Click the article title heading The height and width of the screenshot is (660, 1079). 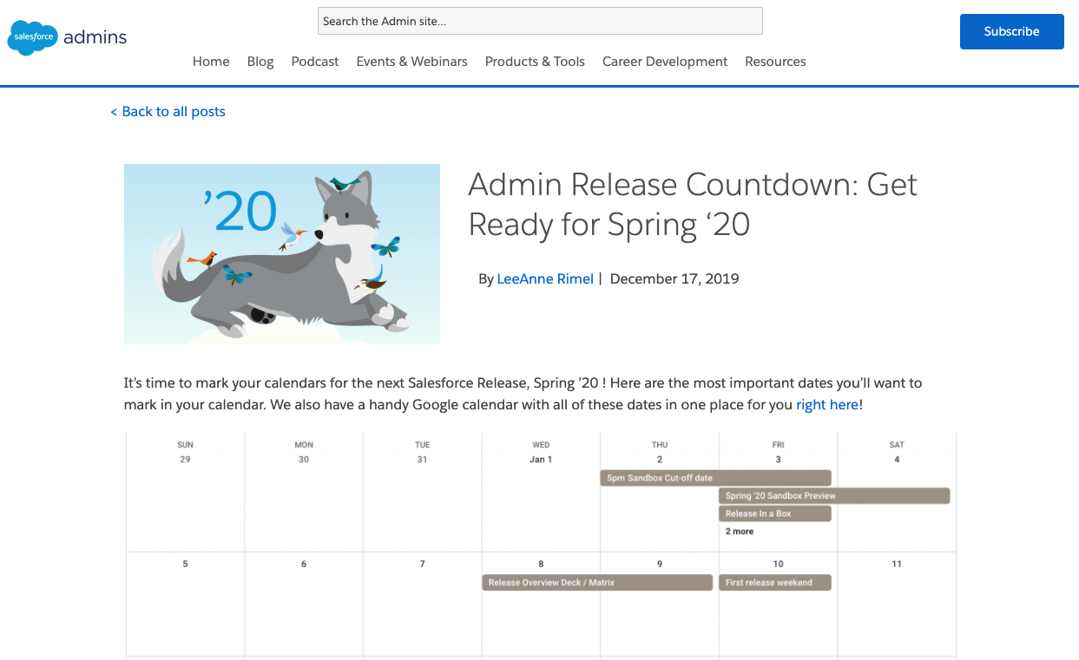coord(692,204)
